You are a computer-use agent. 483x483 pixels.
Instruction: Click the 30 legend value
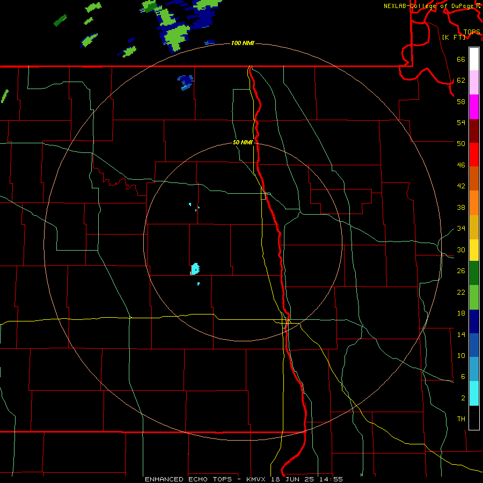pyautogui.click(x=461, y=250)
